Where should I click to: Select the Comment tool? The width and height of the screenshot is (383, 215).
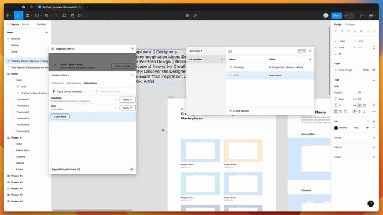click(x=80, y=16)
